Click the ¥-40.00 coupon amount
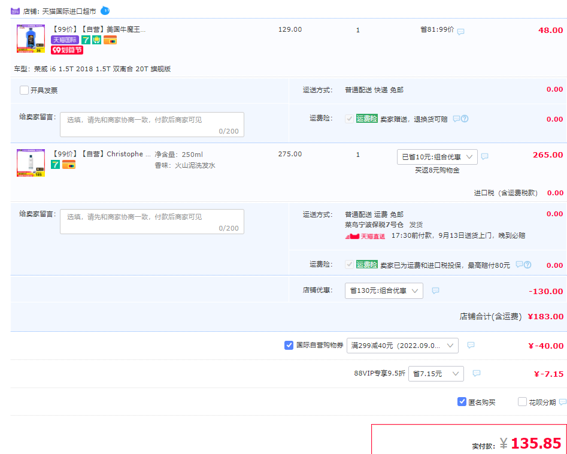Image resolution: width=567 pixels, height=454 pixels. pos(545,346)
